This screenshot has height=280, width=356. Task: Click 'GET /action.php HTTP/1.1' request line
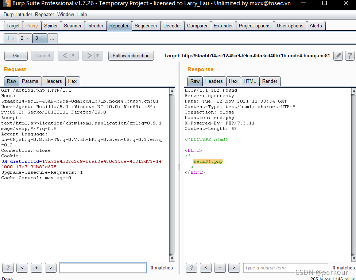[36, 90]
